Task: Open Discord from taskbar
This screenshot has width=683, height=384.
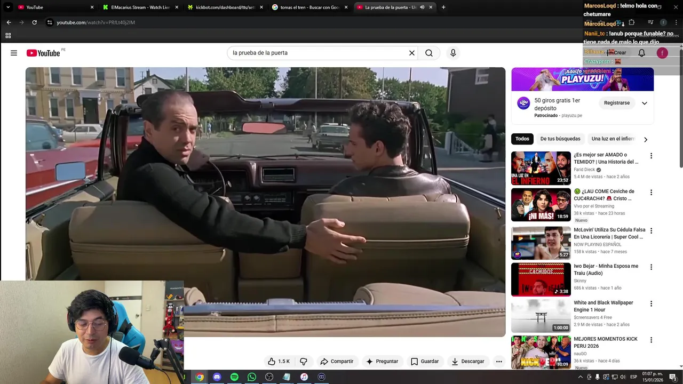Action: point(217,377)
